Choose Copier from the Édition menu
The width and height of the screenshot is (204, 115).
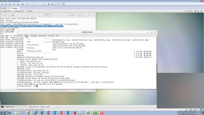coord(38,39)
